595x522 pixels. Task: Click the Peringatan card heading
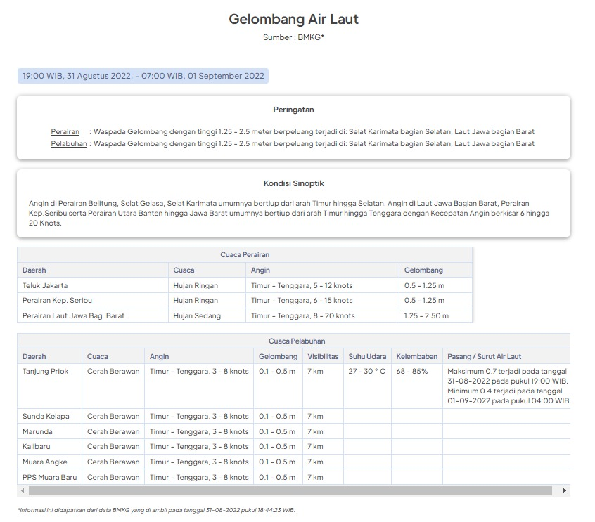pos(293,110)
